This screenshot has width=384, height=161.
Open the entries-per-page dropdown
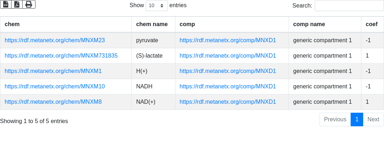[x=156, y=6]
